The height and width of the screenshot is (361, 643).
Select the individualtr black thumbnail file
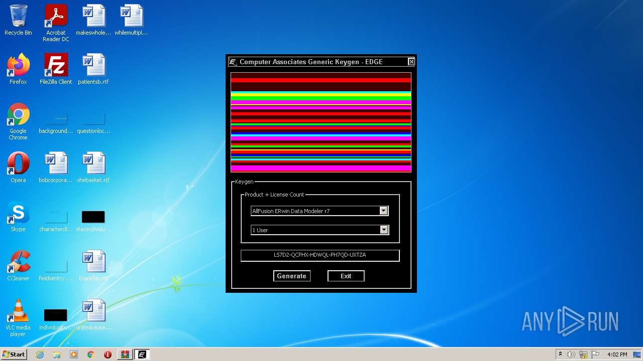[x=56, y=319]
